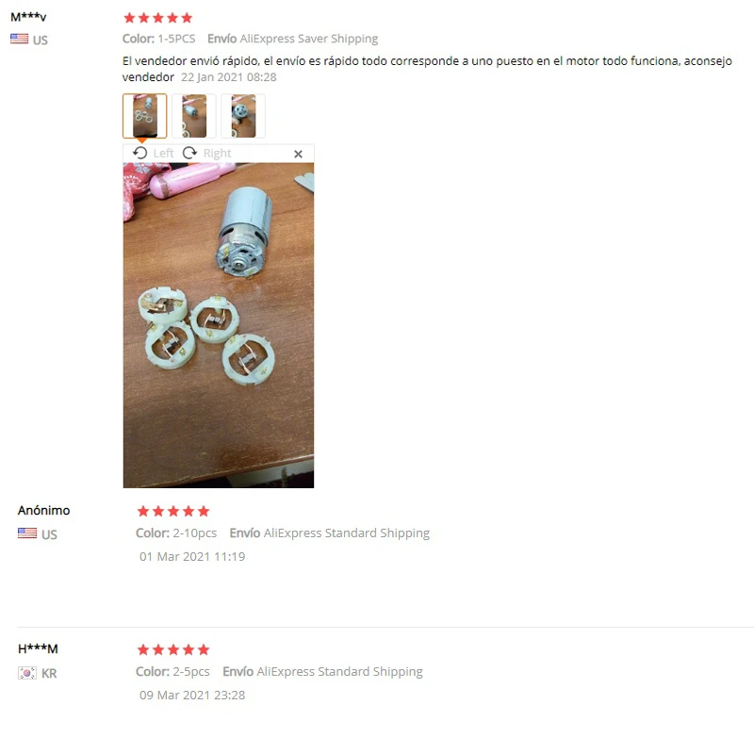Open the second review photo thumbnail

[194, 116]
